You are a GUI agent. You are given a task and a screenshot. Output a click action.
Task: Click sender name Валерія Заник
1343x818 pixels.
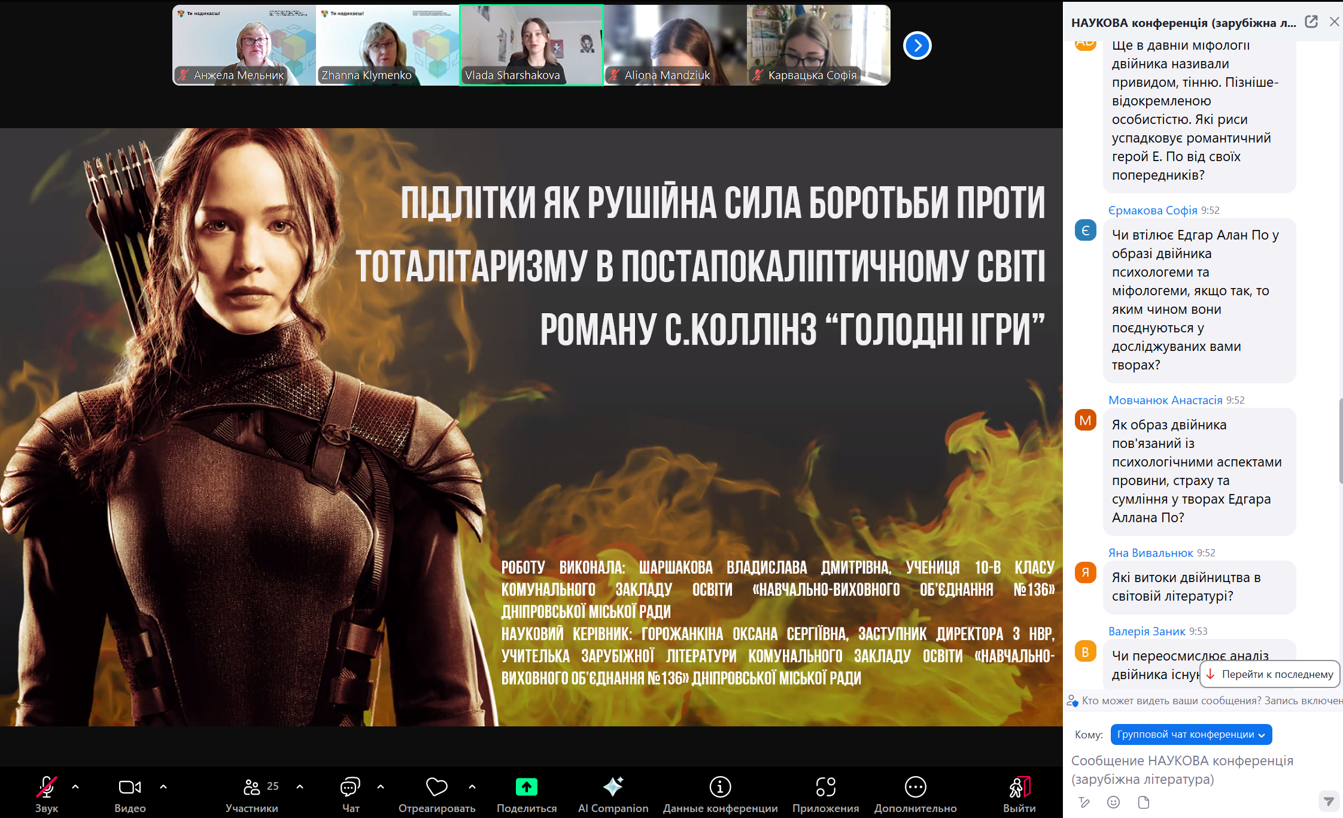tap(1147, 631)
